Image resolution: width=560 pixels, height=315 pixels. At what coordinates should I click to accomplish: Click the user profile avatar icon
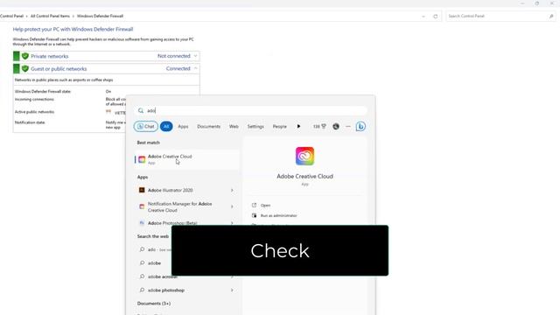[336, 126]
